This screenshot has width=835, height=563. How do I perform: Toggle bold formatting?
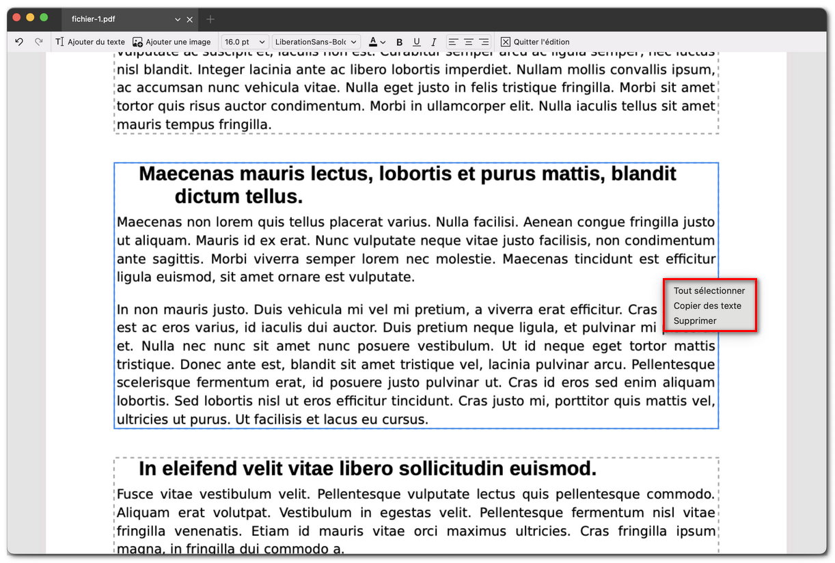point(399,42)
